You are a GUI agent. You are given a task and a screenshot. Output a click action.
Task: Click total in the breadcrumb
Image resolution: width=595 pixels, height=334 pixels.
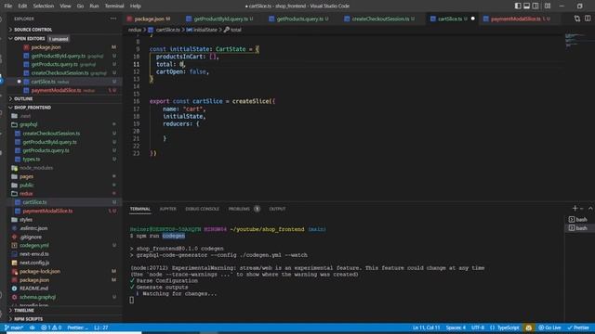[x=235, y=30]
